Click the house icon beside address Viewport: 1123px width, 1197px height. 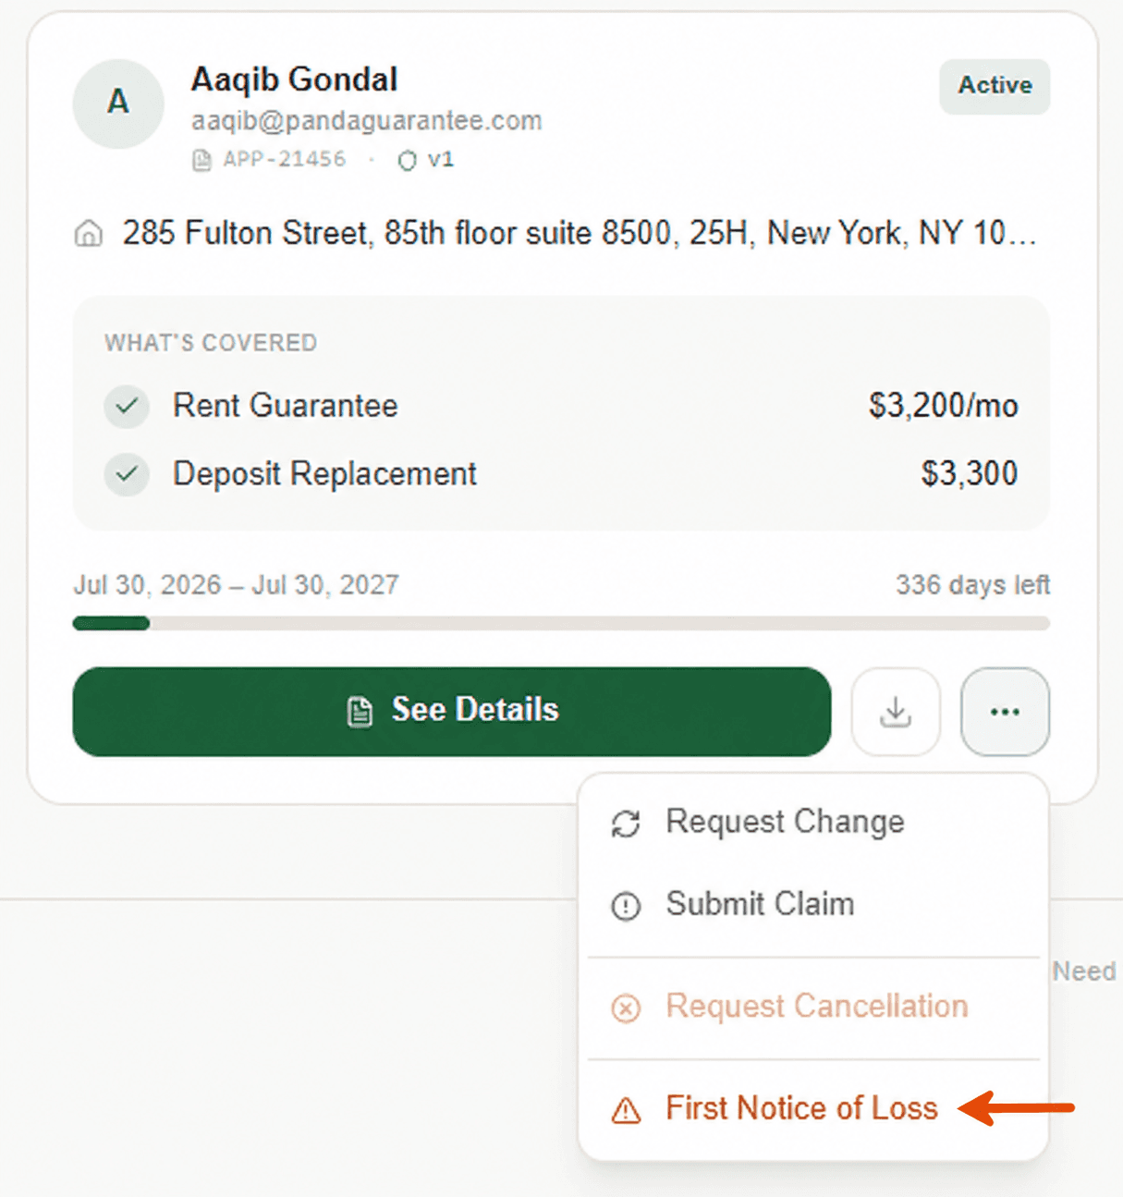coord(89,234)
